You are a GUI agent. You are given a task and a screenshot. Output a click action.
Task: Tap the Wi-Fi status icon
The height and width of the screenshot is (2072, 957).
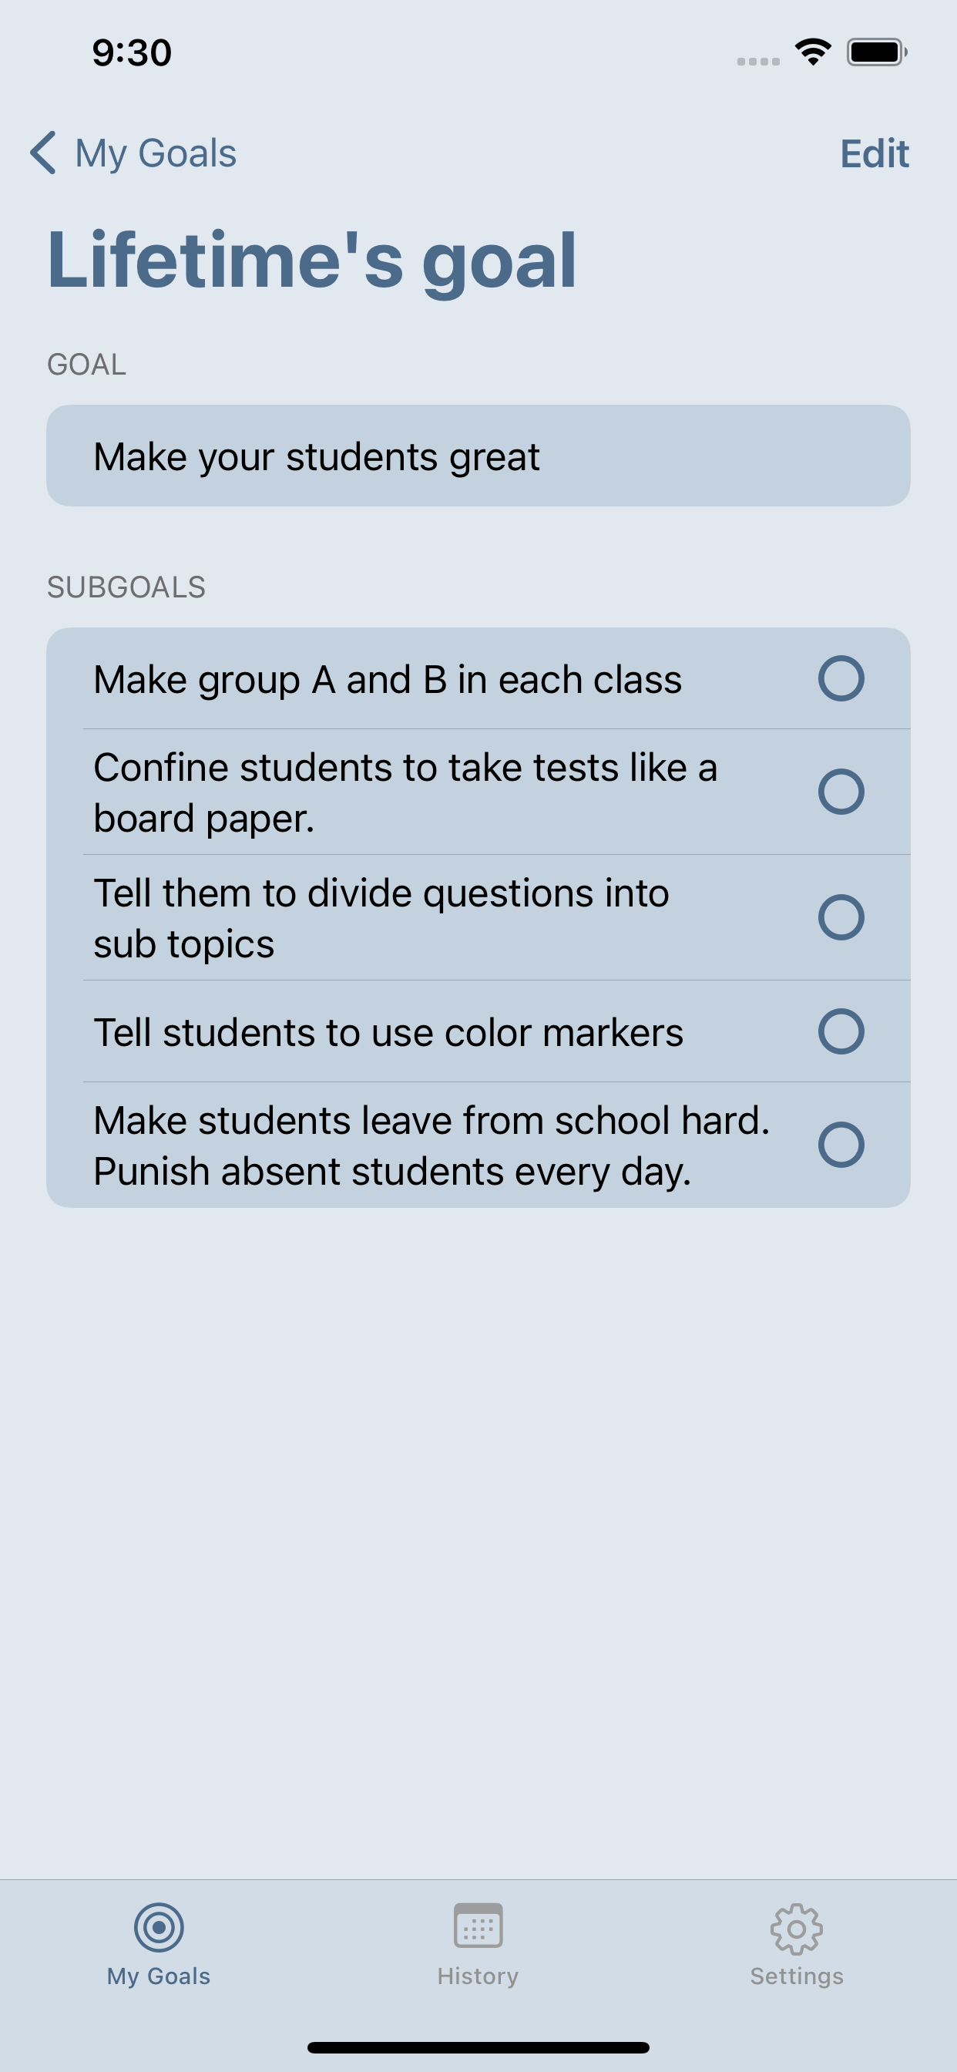(813, 52)
